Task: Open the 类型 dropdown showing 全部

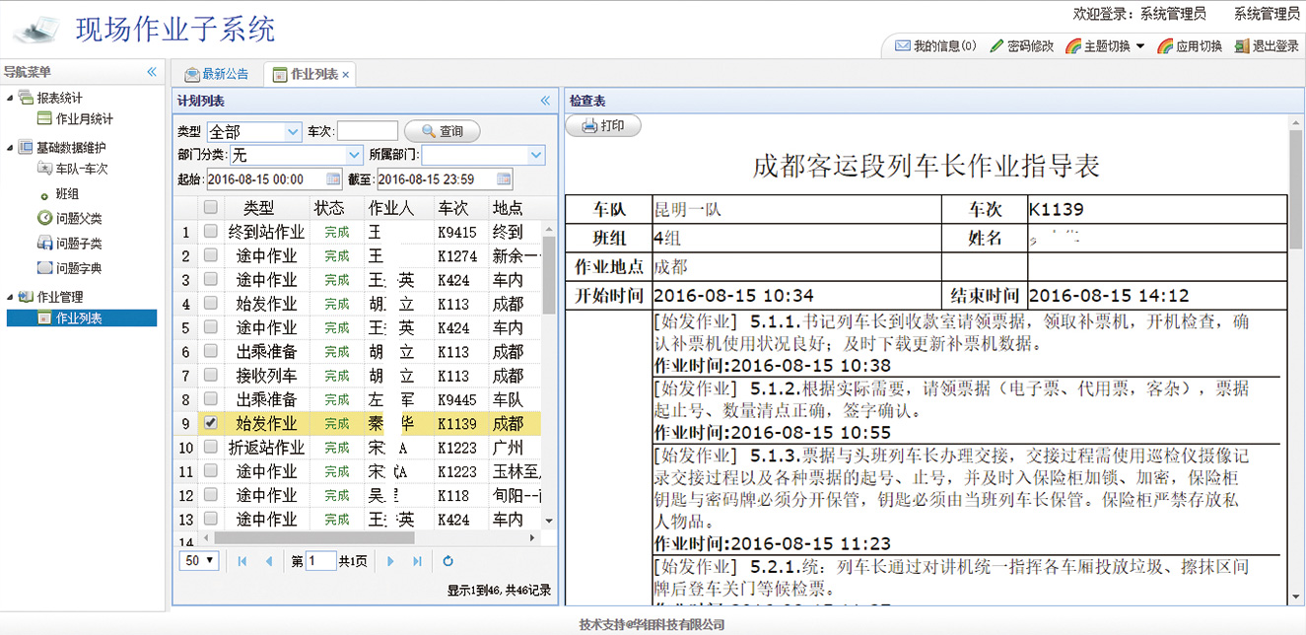Action: point(292,131)
